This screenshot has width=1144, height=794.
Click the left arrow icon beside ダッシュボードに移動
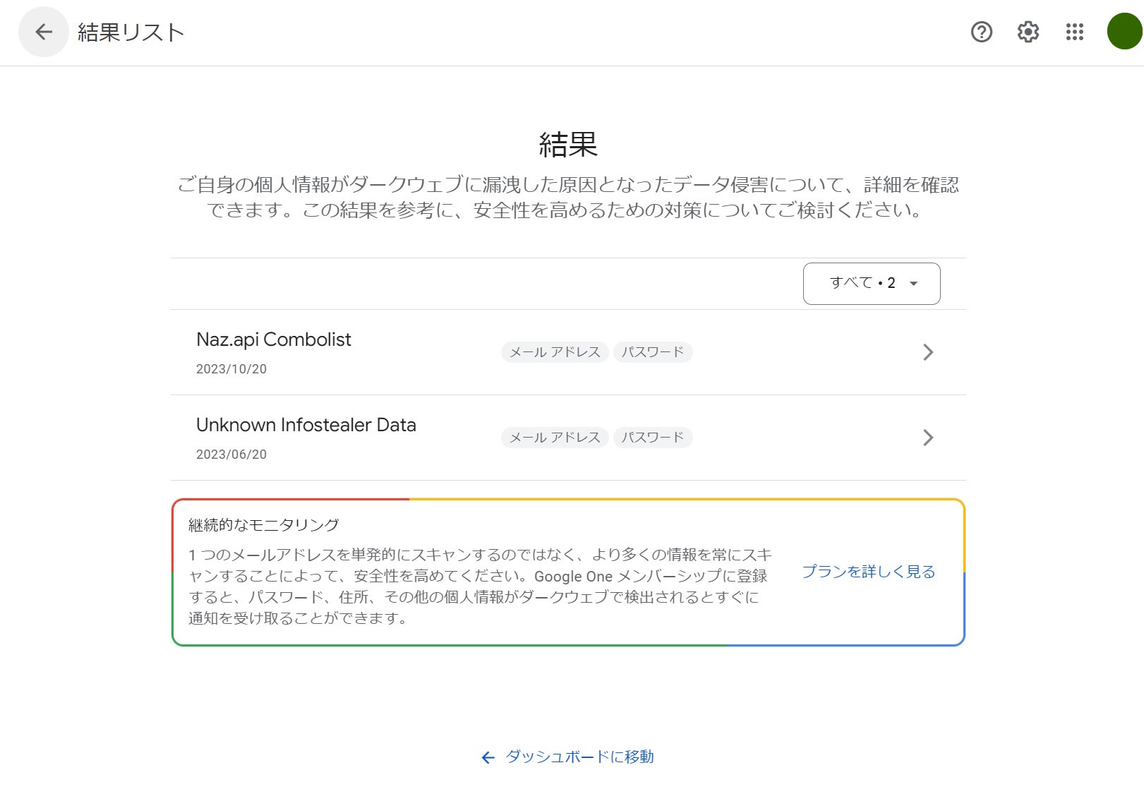(x=488, y=757)
